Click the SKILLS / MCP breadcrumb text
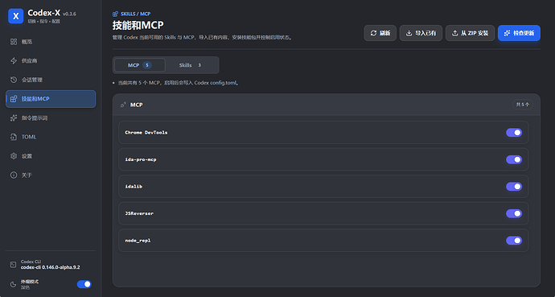 coord(136,14)
